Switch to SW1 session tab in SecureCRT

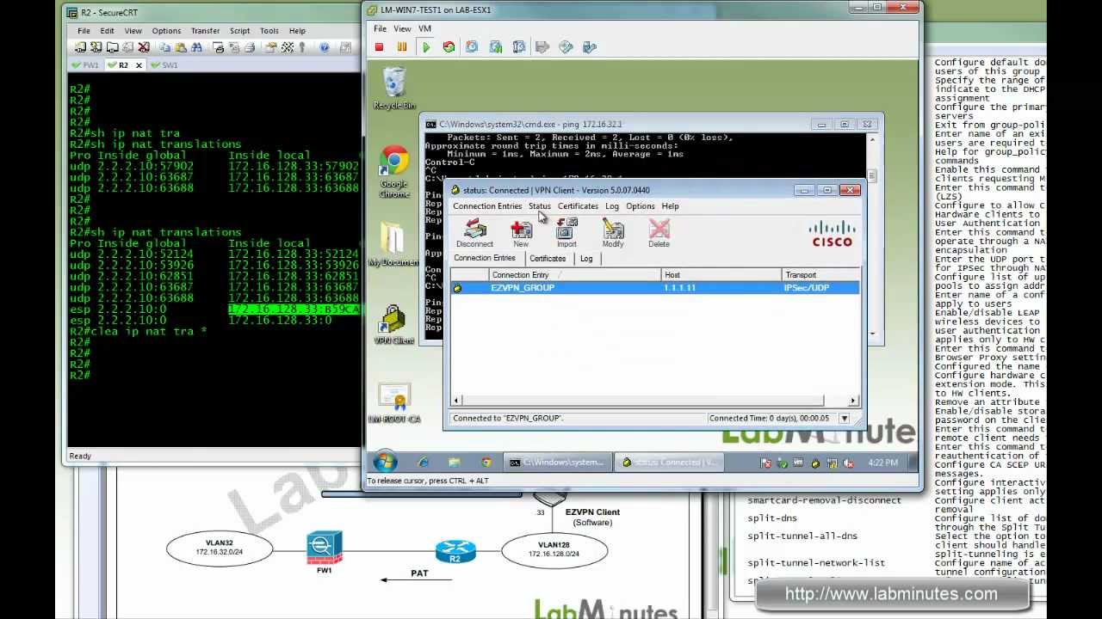[164, 65]
